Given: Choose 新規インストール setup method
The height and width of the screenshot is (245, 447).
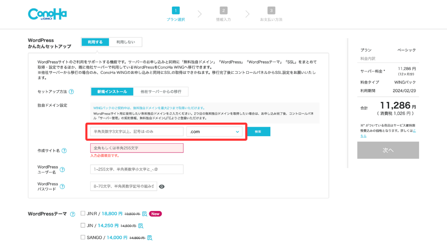Looking at the screenshot, I should coord(112,92).
